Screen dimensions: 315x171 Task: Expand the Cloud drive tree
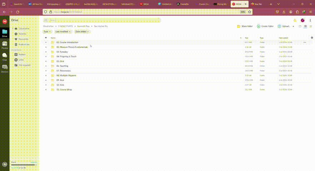pos(13,28)
